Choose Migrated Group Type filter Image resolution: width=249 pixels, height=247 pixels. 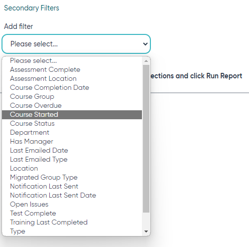tap(72, 177)
